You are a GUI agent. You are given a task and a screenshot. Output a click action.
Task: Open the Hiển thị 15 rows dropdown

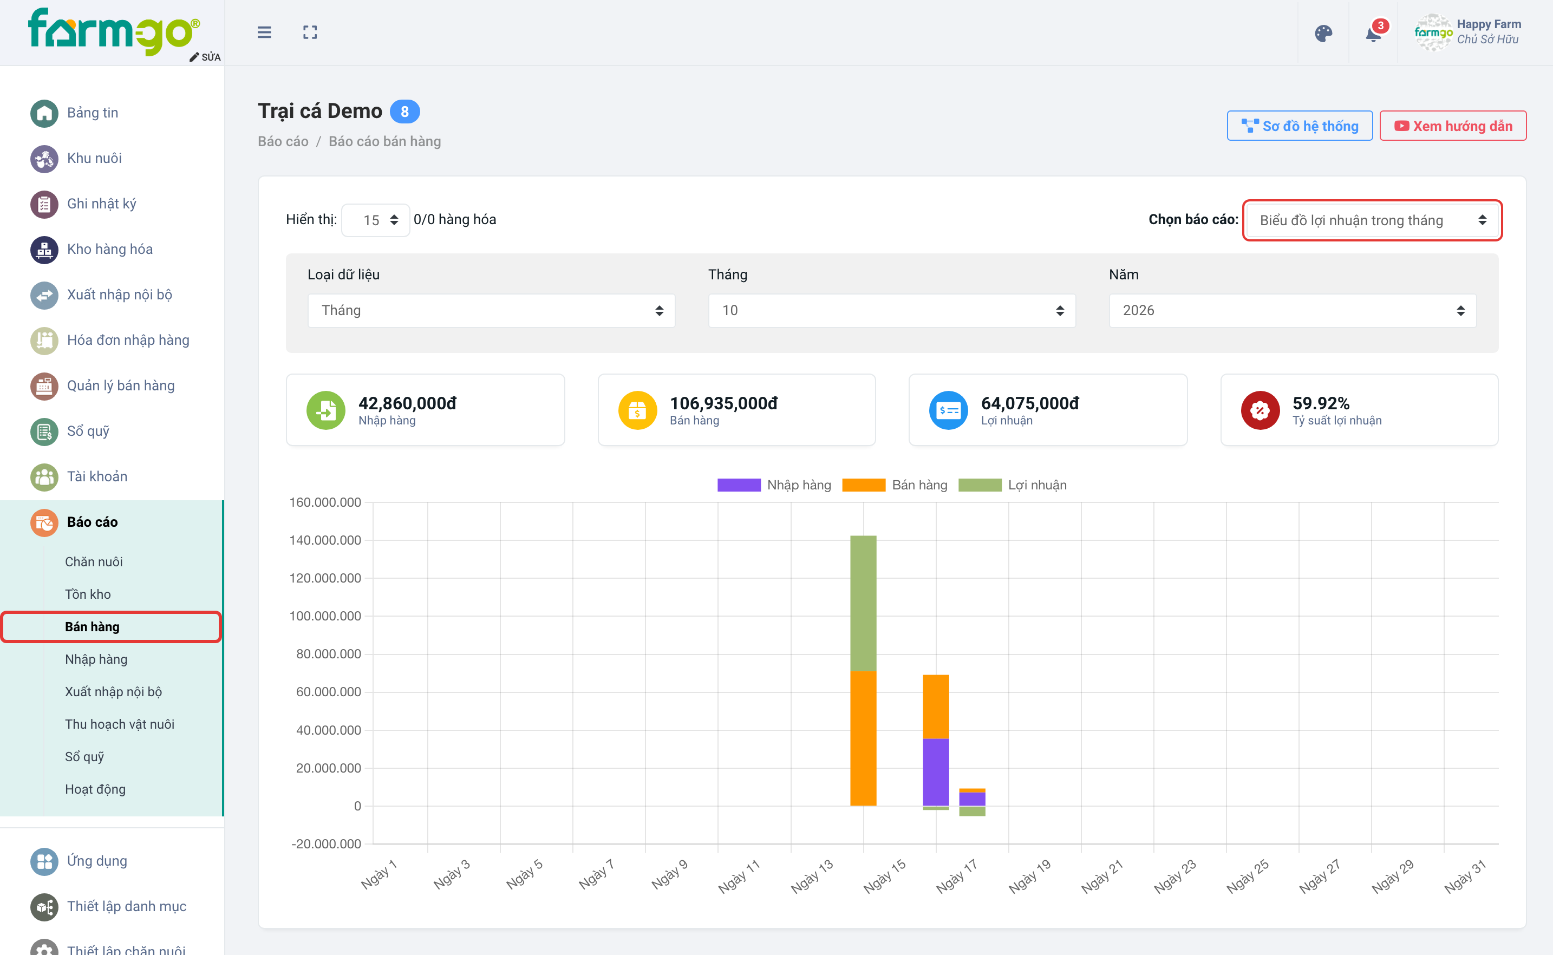[375, 220]
